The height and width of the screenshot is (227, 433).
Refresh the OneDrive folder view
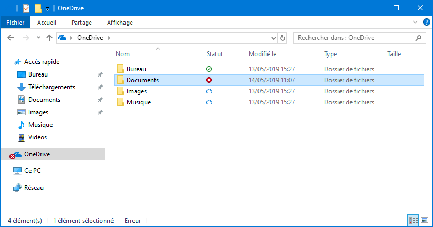(283, 38)
